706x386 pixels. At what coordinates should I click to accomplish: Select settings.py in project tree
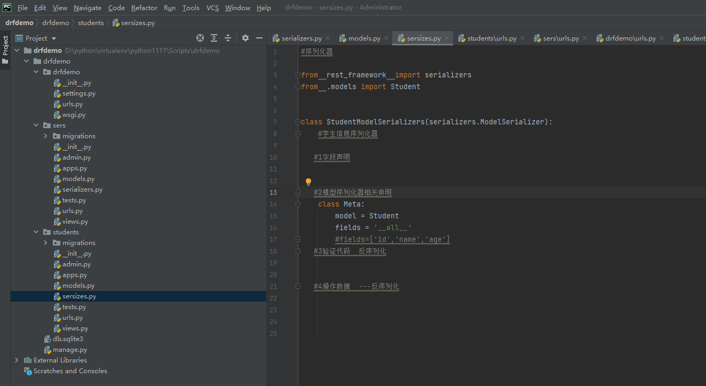click(79, 93)
